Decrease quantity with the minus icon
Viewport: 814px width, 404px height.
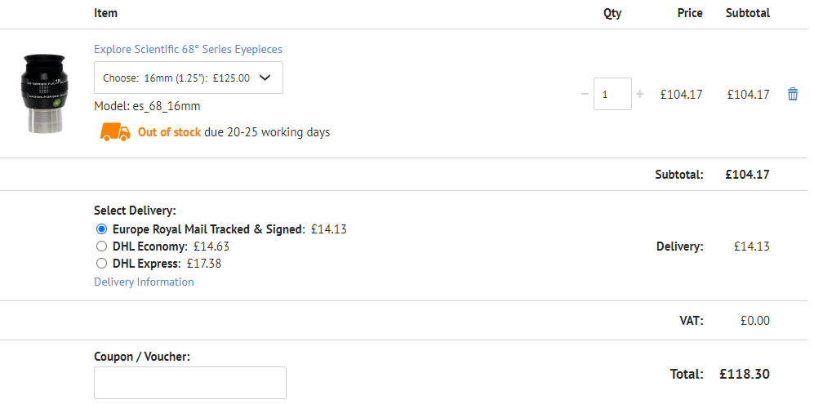pos(585,94)
